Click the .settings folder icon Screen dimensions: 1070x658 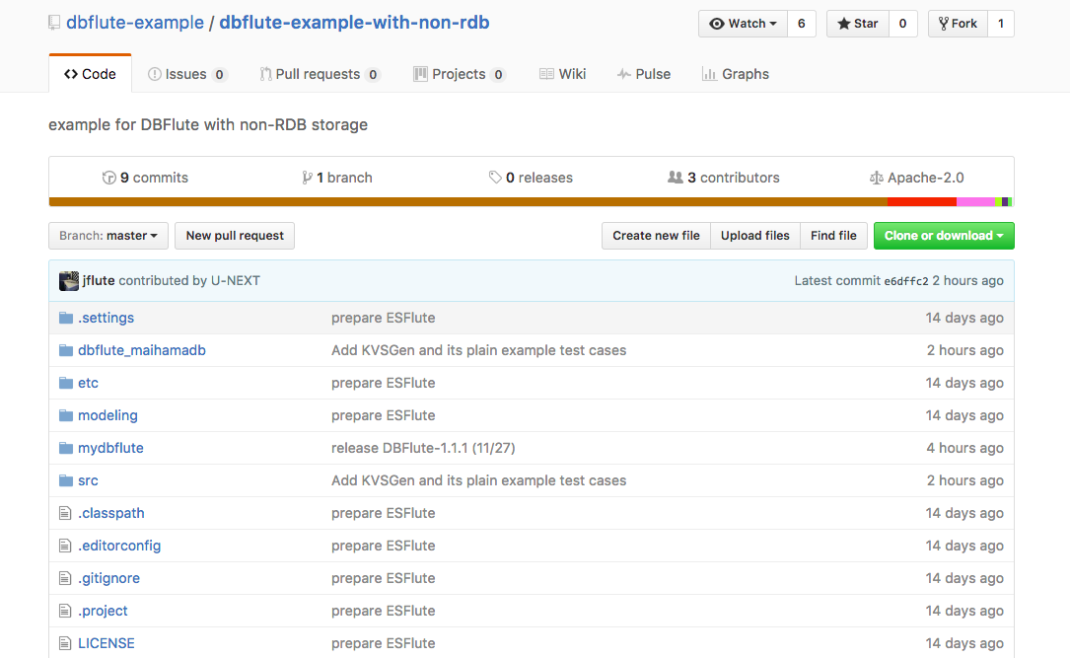65,318
